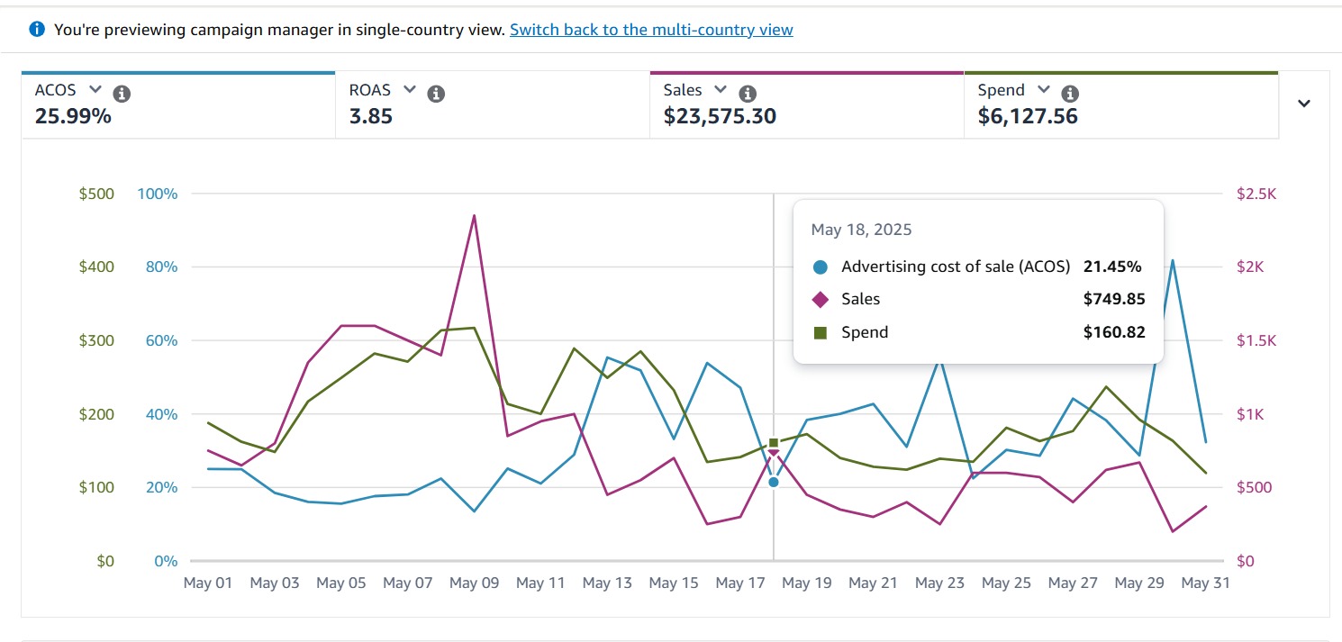Image resolution: width=1342 pixels, height=642 pixels.
Task: Open the Sales metric dropdown arrow
Action: click(x=720, y=90)
